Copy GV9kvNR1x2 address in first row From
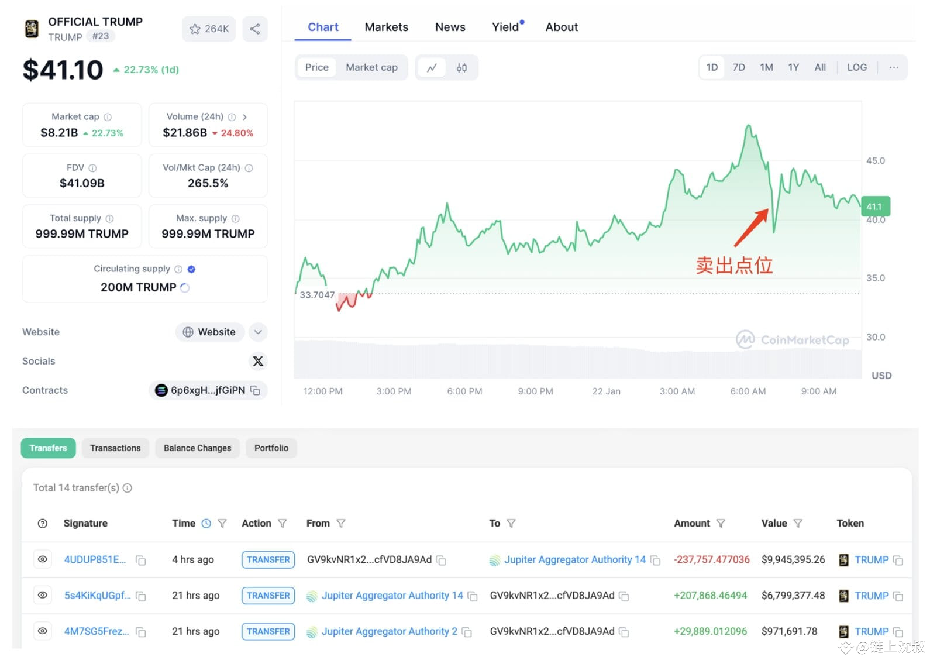This screenshot has height=660, width=930. coord(441,561)
